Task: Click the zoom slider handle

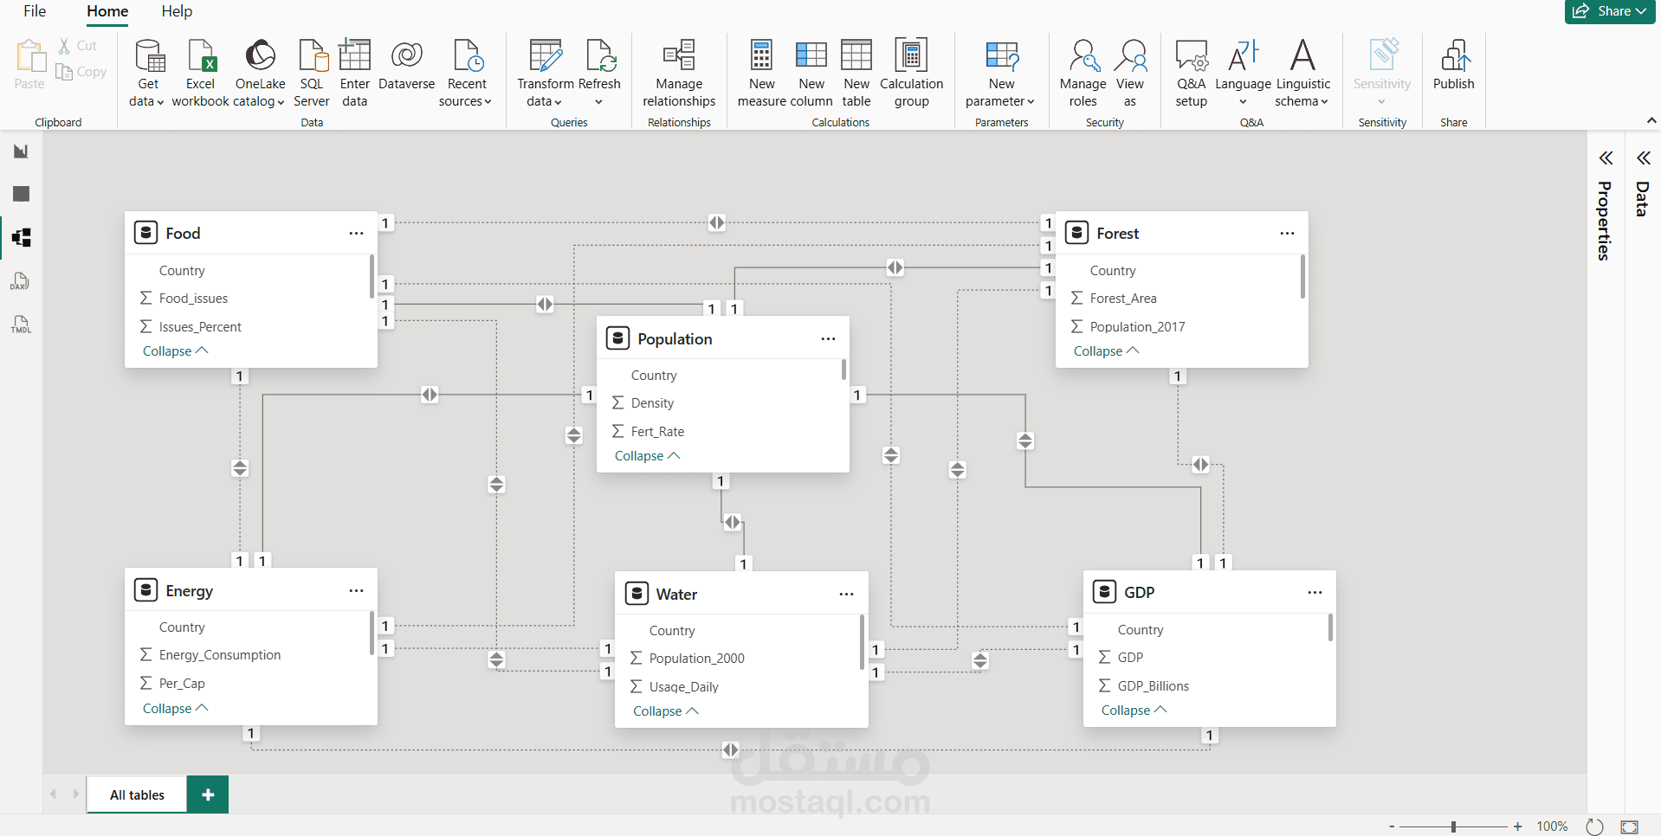Action: coord(1453,826)
